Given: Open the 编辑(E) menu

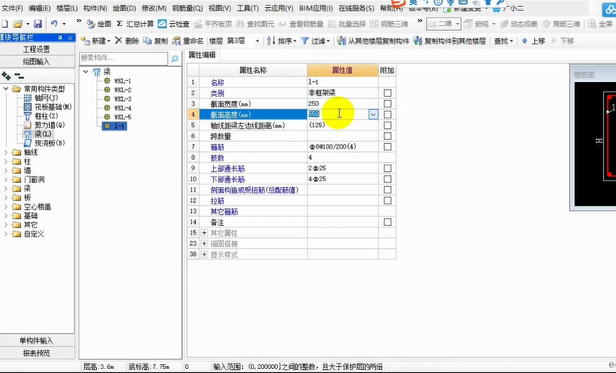Looking at the screenshot, I should pos(40,8).
